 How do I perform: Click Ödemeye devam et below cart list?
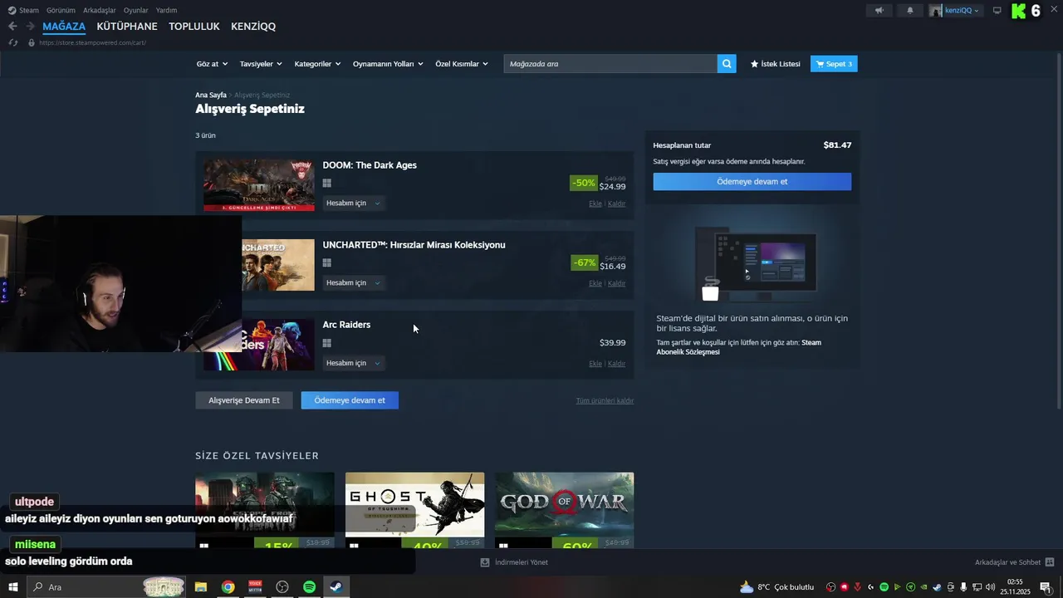(350, 400)
